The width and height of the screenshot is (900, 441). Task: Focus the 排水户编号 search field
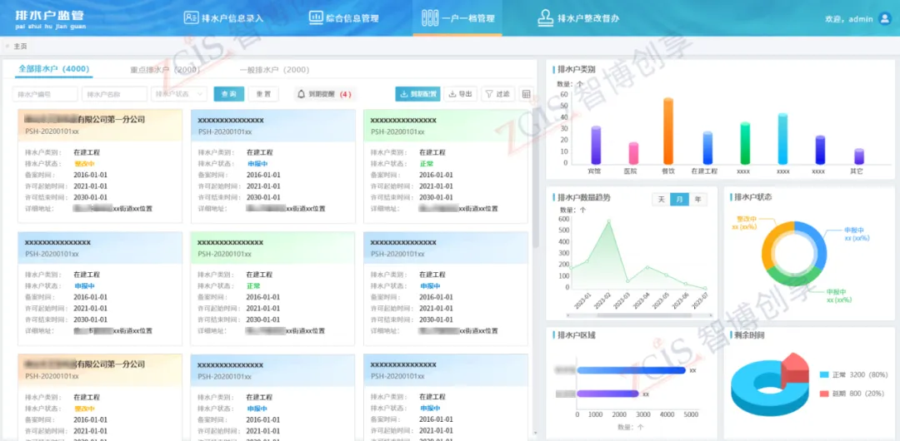[x=45, y=94]
